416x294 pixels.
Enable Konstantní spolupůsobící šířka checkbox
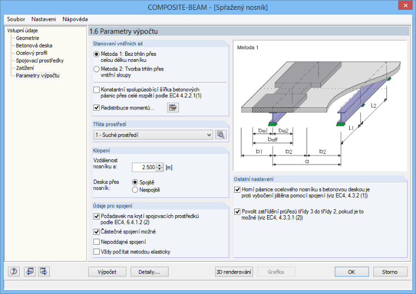pyautogui.click(x=96, y=90)
